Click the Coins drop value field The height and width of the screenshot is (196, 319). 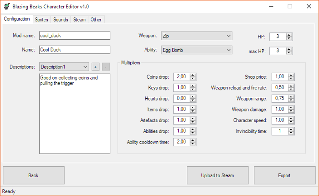click(181, 77)
